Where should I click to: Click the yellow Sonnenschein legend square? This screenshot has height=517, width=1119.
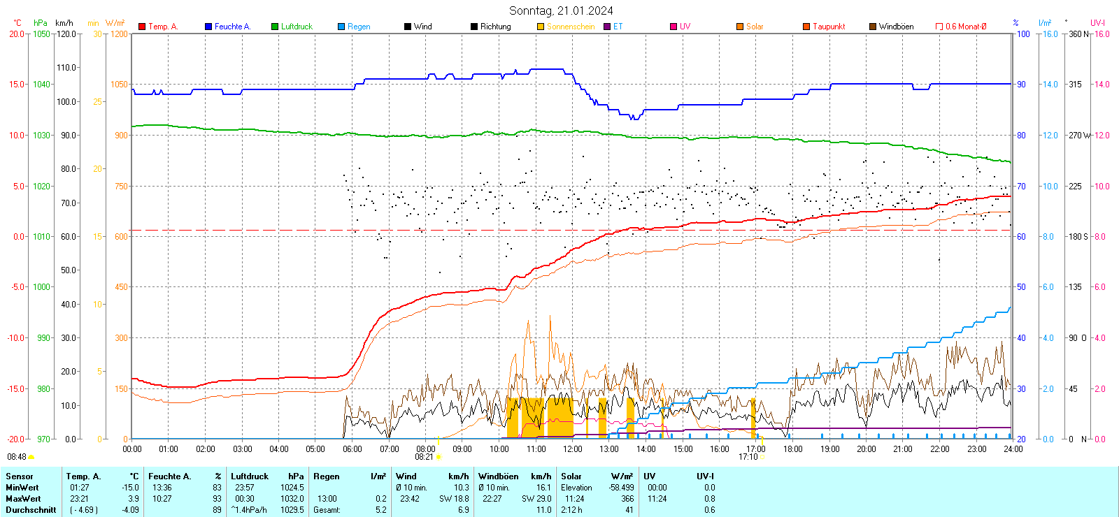tap(541, 27)
